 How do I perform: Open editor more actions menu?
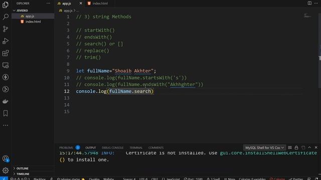point(316,3)
